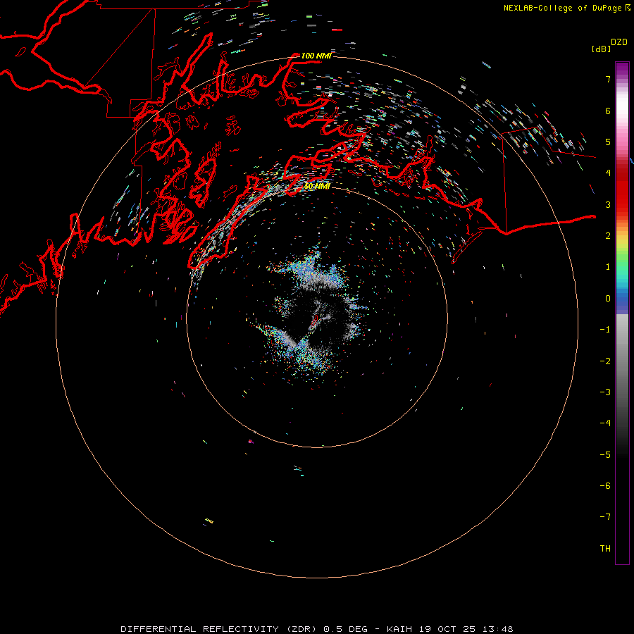Click the DIFFERENTIAL REFLECTIVITY (ZDR) caption text

click(220, 629)
